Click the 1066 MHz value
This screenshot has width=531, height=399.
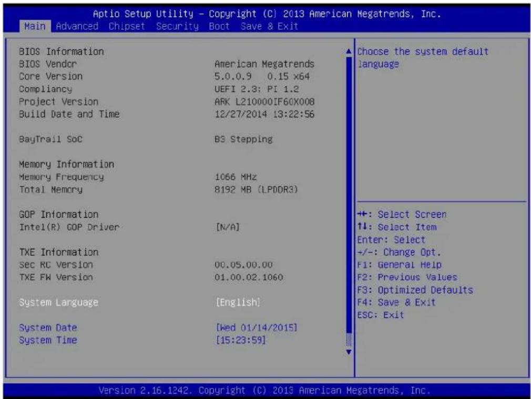click(x=236, y=177)
